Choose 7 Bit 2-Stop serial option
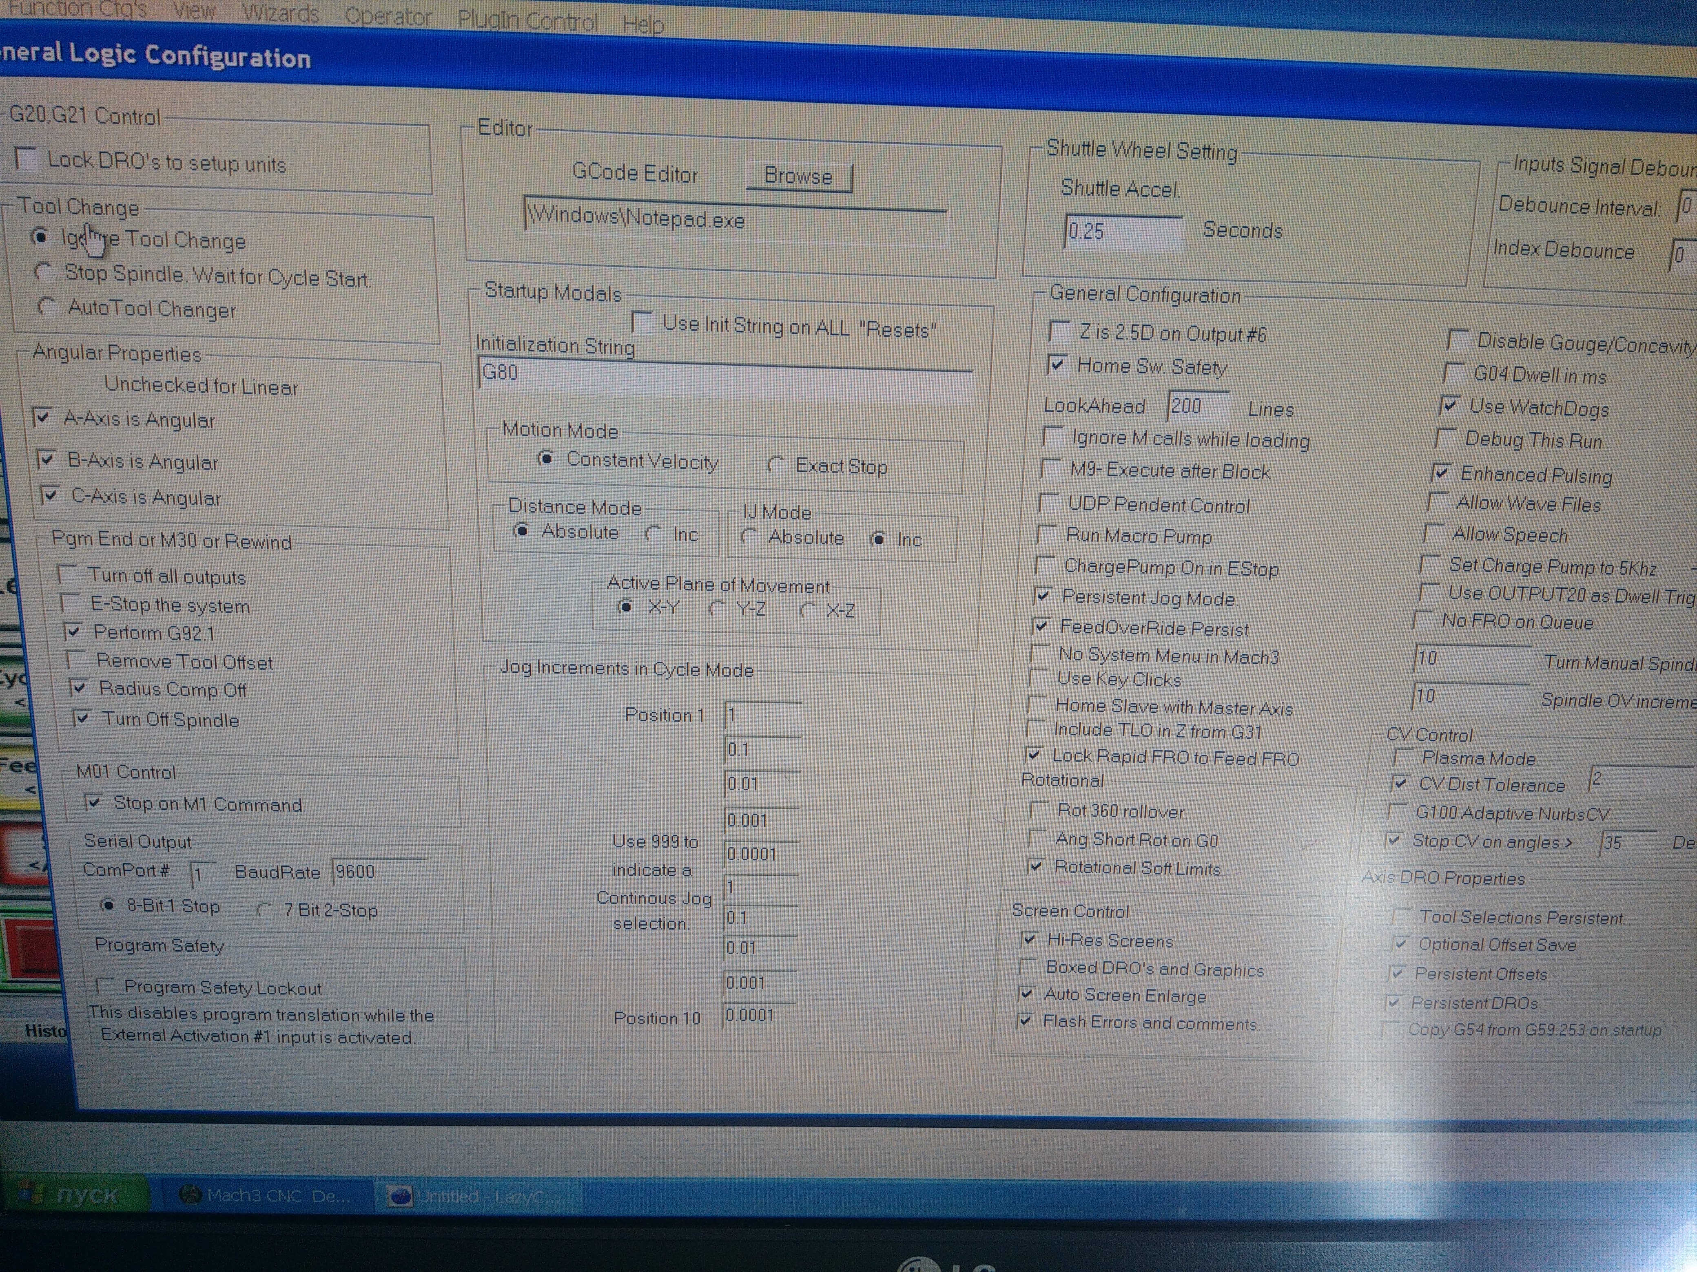This screenshot has height=1272, width=1697. (x=264, y=909)
